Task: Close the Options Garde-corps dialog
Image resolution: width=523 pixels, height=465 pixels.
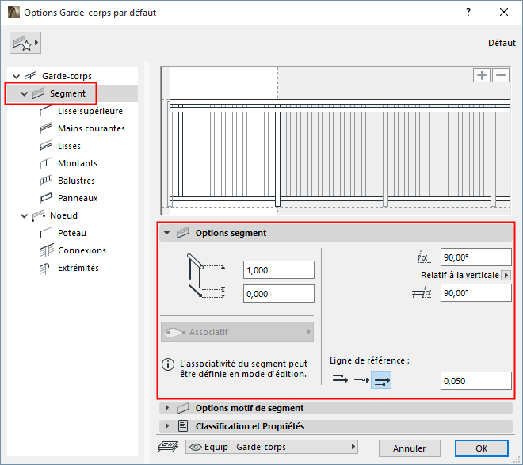Action: pyautogui.click(x=504, y=13)
